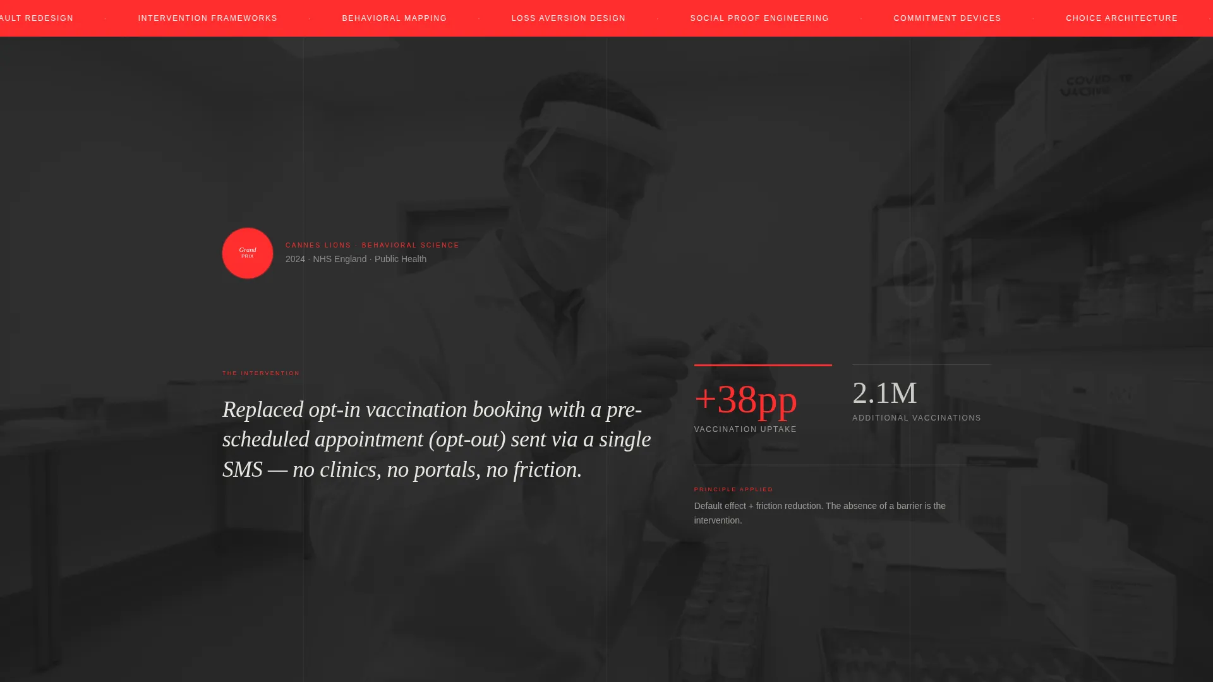This screenshot has width=1213, height=682.
Task: Select Choice Architecture in the ticker
Action: (1121, 18)
